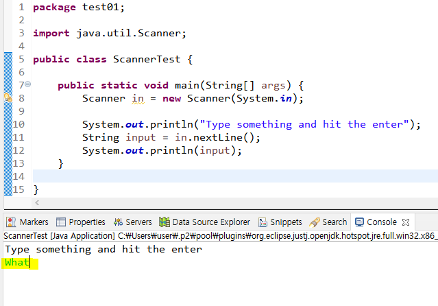This screenshot has width=438, height=306.
Task: Click the Servers tab icon
Action: pyautogui.click(x=118, y=222)
